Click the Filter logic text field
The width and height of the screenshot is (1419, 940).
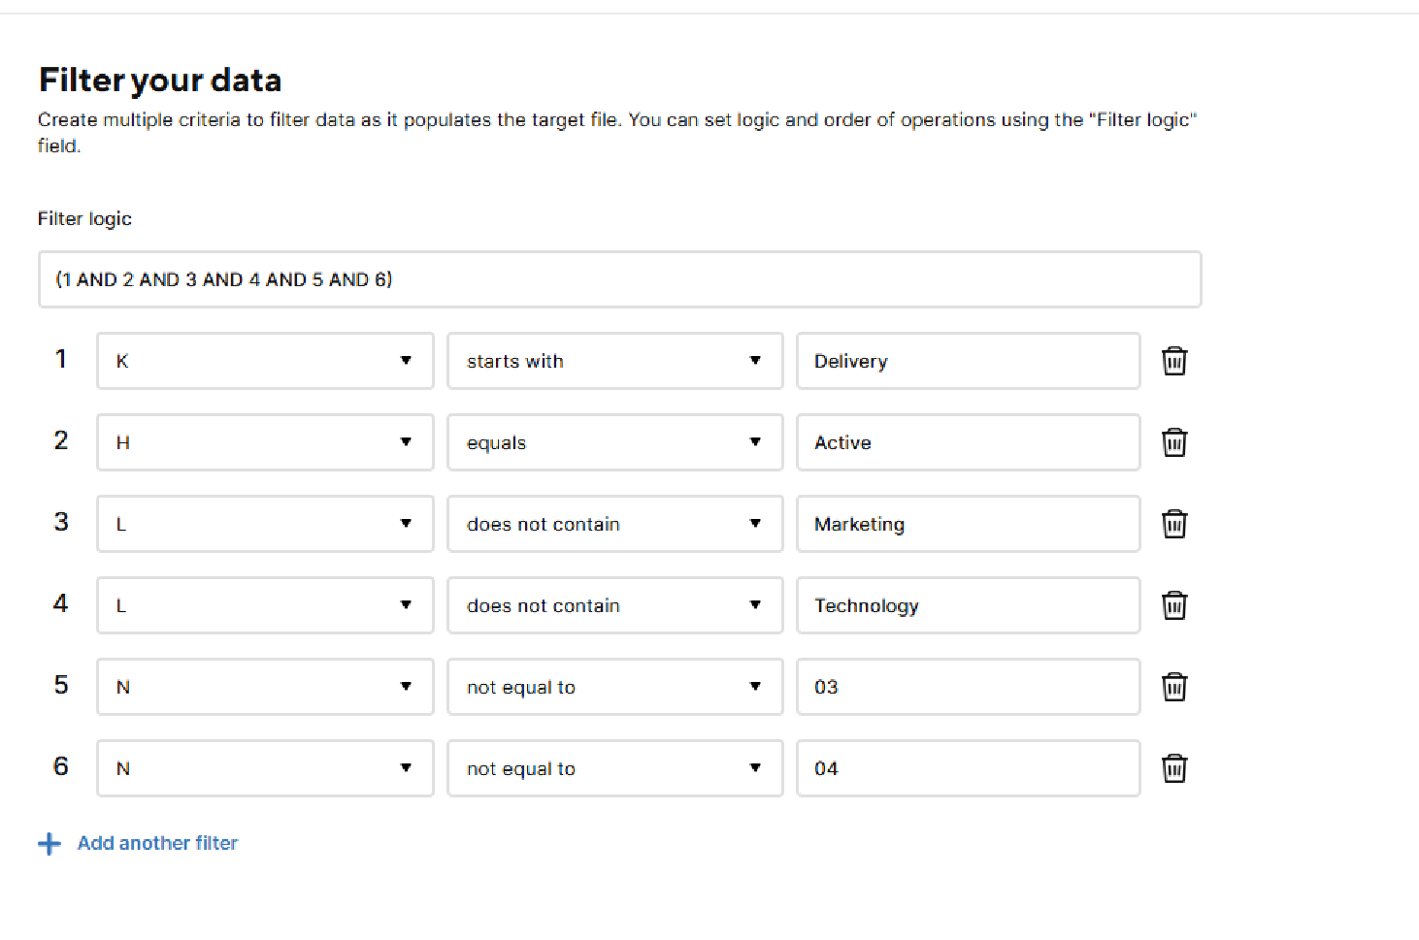point(619,279)
